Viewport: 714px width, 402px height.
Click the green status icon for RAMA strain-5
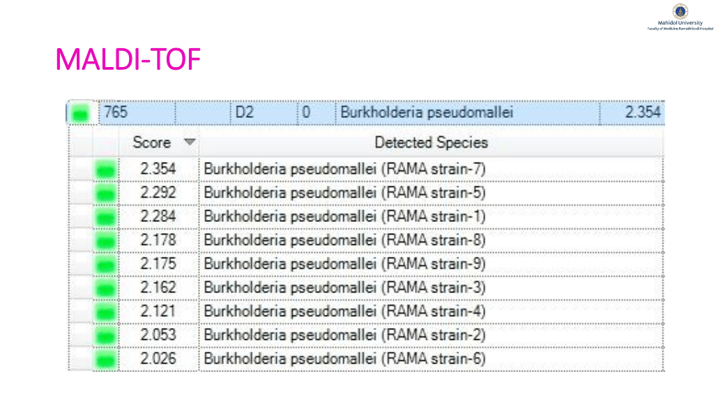[105, 193]
